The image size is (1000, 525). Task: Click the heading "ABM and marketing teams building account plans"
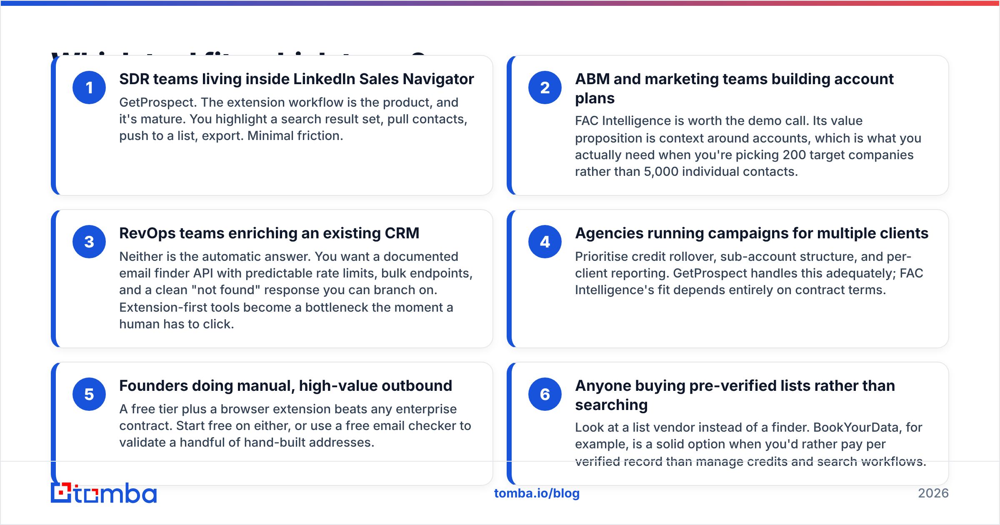(734, 88)
